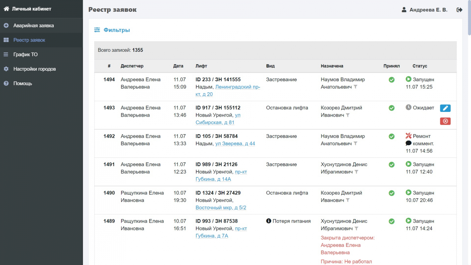Click the Назначена column header
Image resolution: width=471 pixels, height=265 pixels.
click(332, 66)
